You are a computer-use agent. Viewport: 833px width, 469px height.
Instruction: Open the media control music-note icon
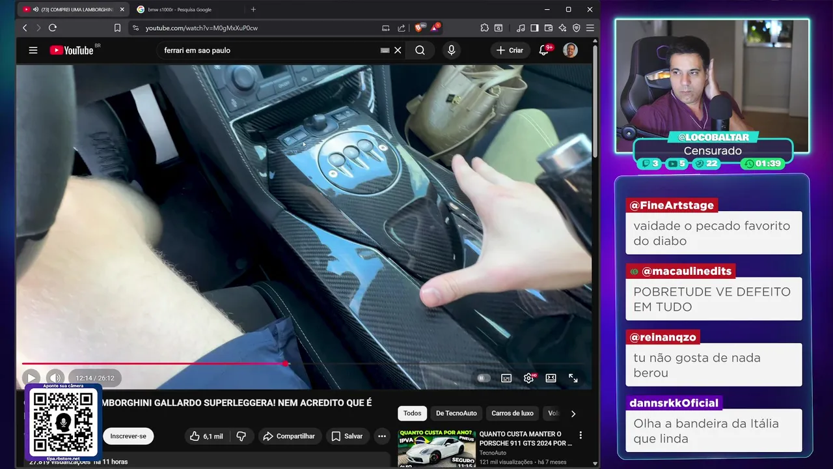click(521, 28)
